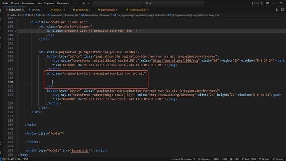Image resolution: width=286 pixels, height=161 pixels.
Task: Select ul.pagination-list breadcrumb segment
Action: [x=196, y=15]
